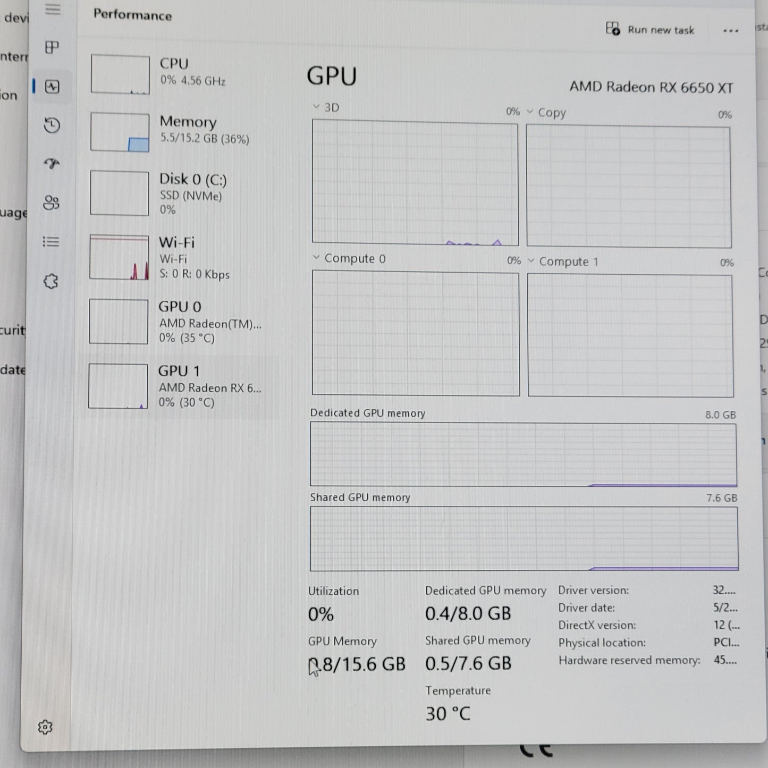Click the Copy engine graph
The height and width of the screenshot is (768, 768).
[629, 187]
